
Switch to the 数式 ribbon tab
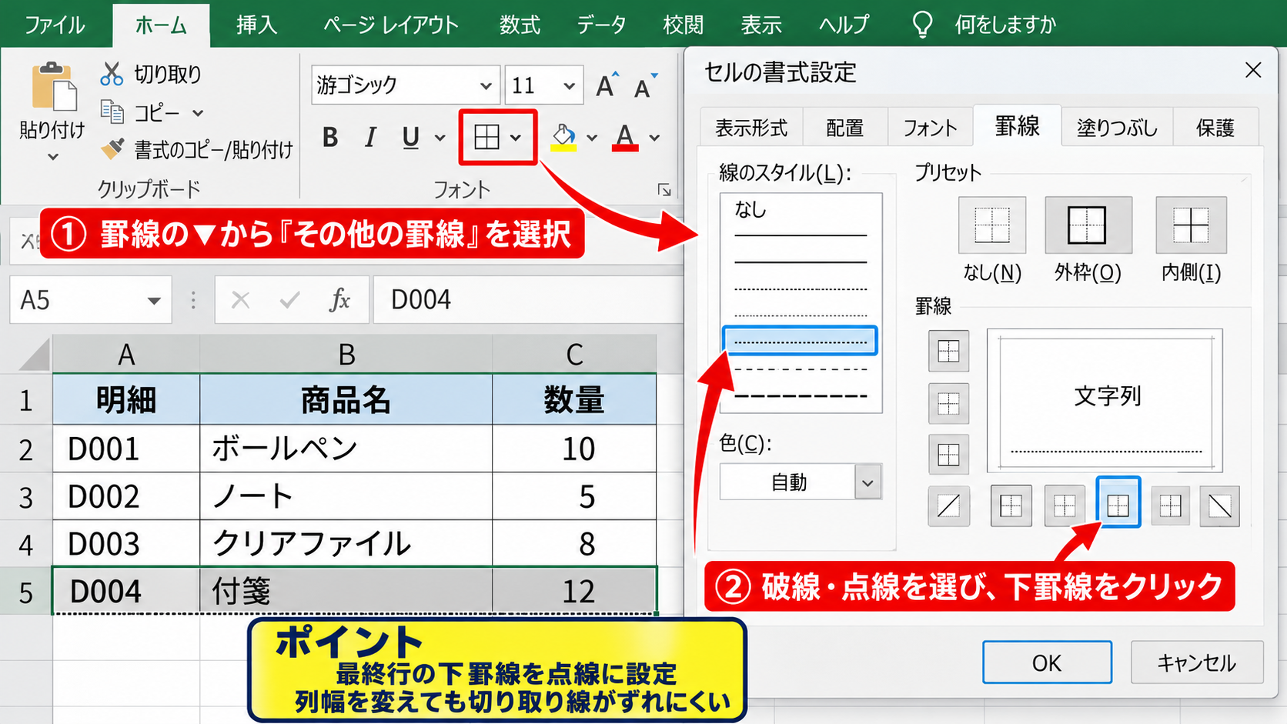pyautogui.click(x=520, y=25)
